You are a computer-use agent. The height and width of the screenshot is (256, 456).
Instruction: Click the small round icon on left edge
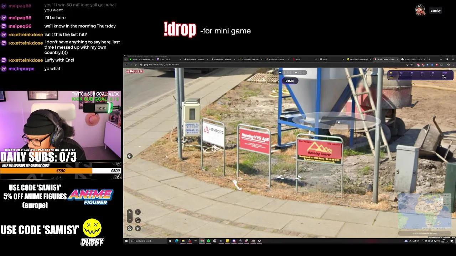[130, 156]
